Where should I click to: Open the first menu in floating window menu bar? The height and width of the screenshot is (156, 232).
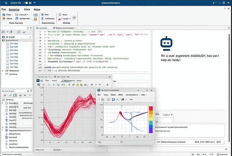pos(99,95)
